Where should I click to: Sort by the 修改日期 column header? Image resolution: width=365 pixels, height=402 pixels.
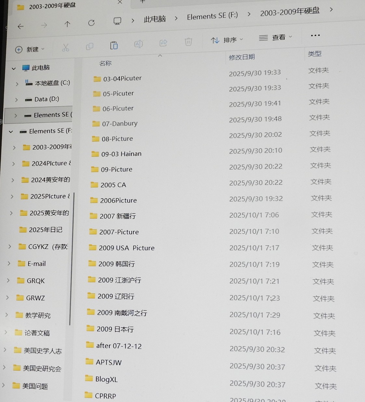(242, 57)
